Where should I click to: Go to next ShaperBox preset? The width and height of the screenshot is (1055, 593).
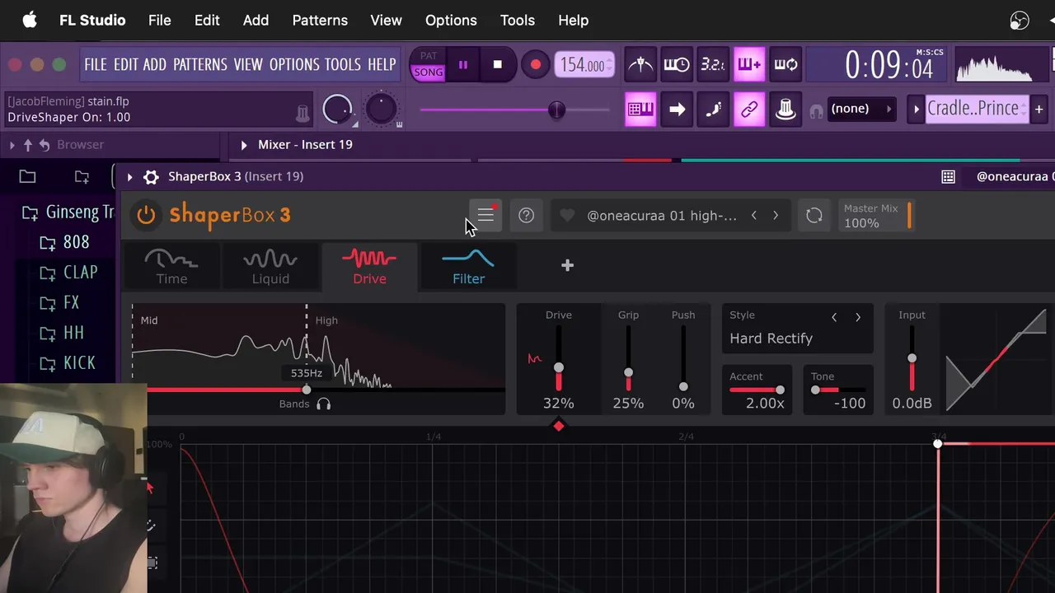point(776,216)
